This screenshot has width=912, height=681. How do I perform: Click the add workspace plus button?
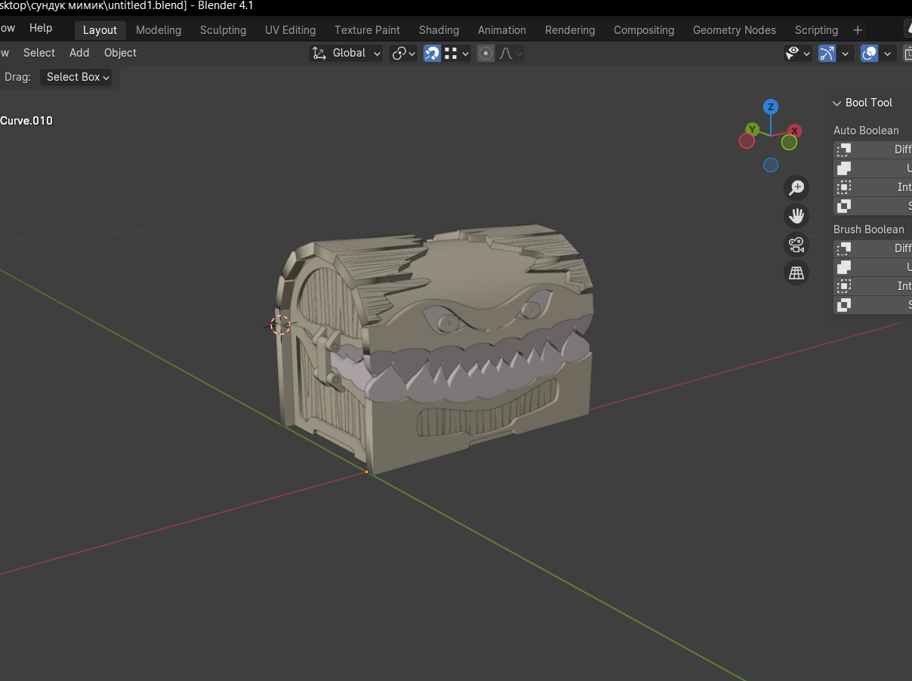click(858, 30)
